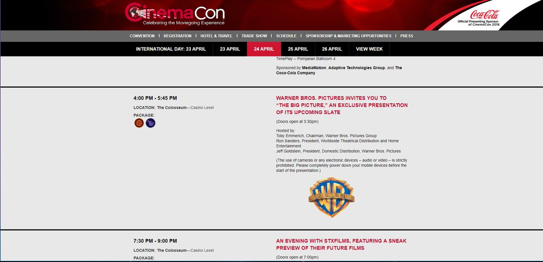The image size is (543, 262).
Task: Select the highlighted 24 April tab
Action: click(264, 49)
